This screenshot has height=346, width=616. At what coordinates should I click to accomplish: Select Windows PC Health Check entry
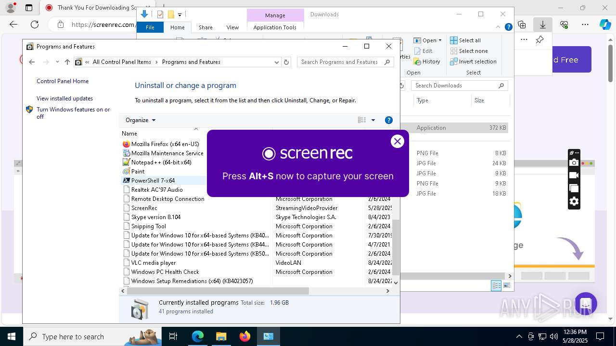[165, 272]
